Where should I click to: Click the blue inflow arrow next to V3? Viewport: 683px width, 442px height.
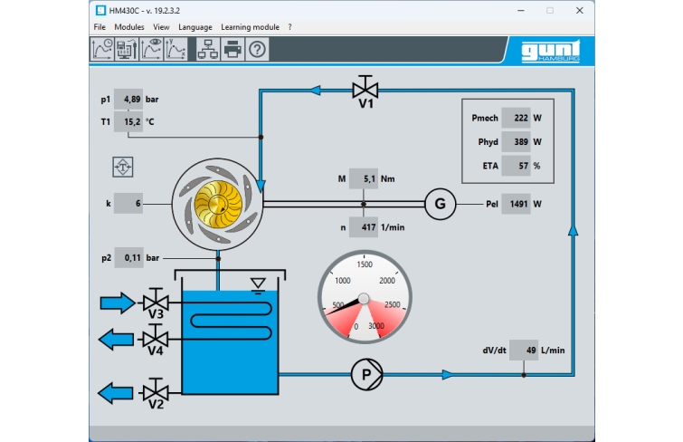[118, 303]
